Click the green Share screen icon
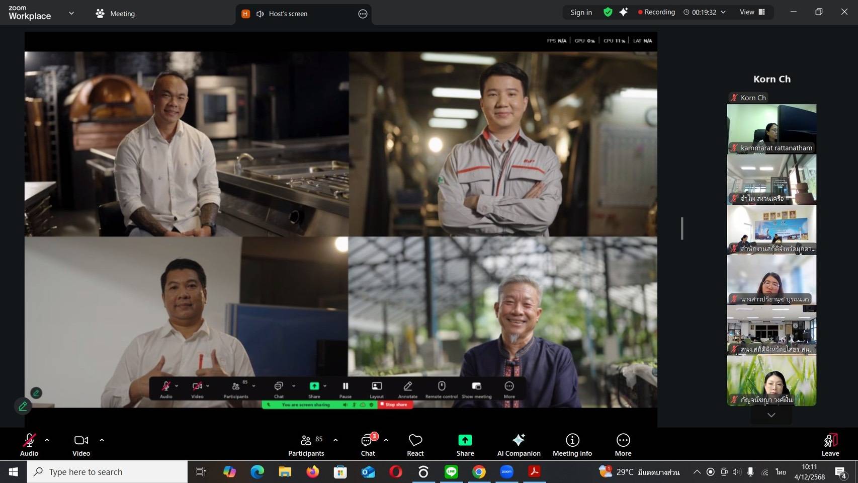The image size is (858, 483). tap(465, 440)
